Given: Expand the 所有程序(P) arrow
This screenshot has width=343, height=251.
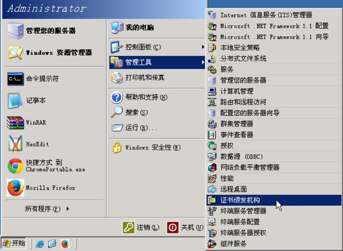Looking at the screenshot, I should (68, 209).
